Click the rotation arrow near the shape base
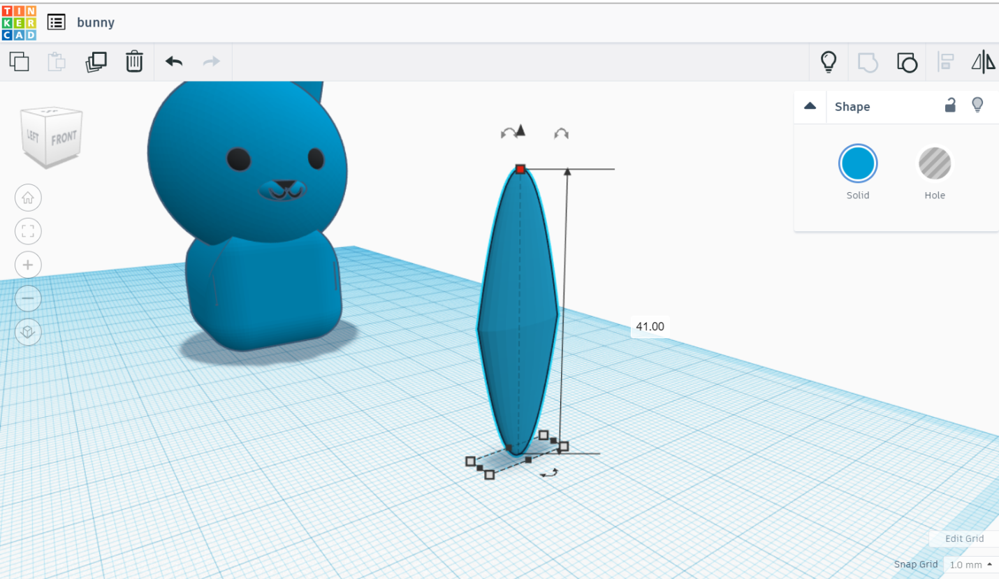 tap(549, 474)
